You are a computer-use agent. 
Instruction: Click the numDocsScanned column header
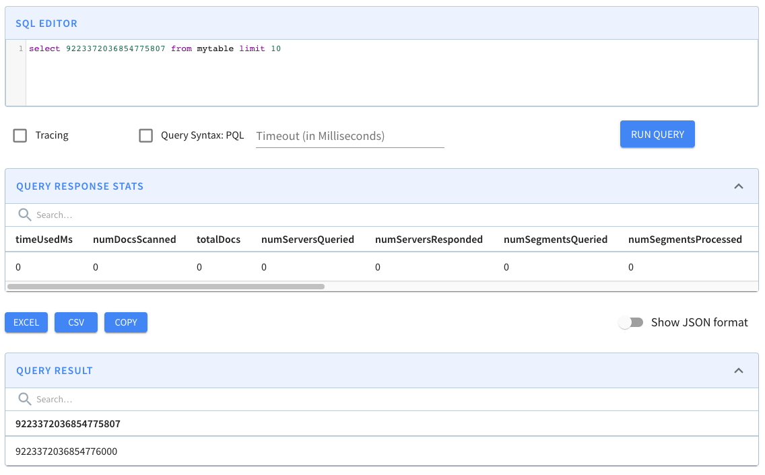pos(134,240)
